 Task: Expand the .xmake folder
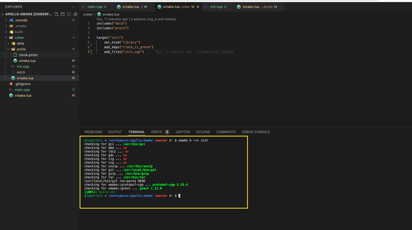tap(6, 26)
